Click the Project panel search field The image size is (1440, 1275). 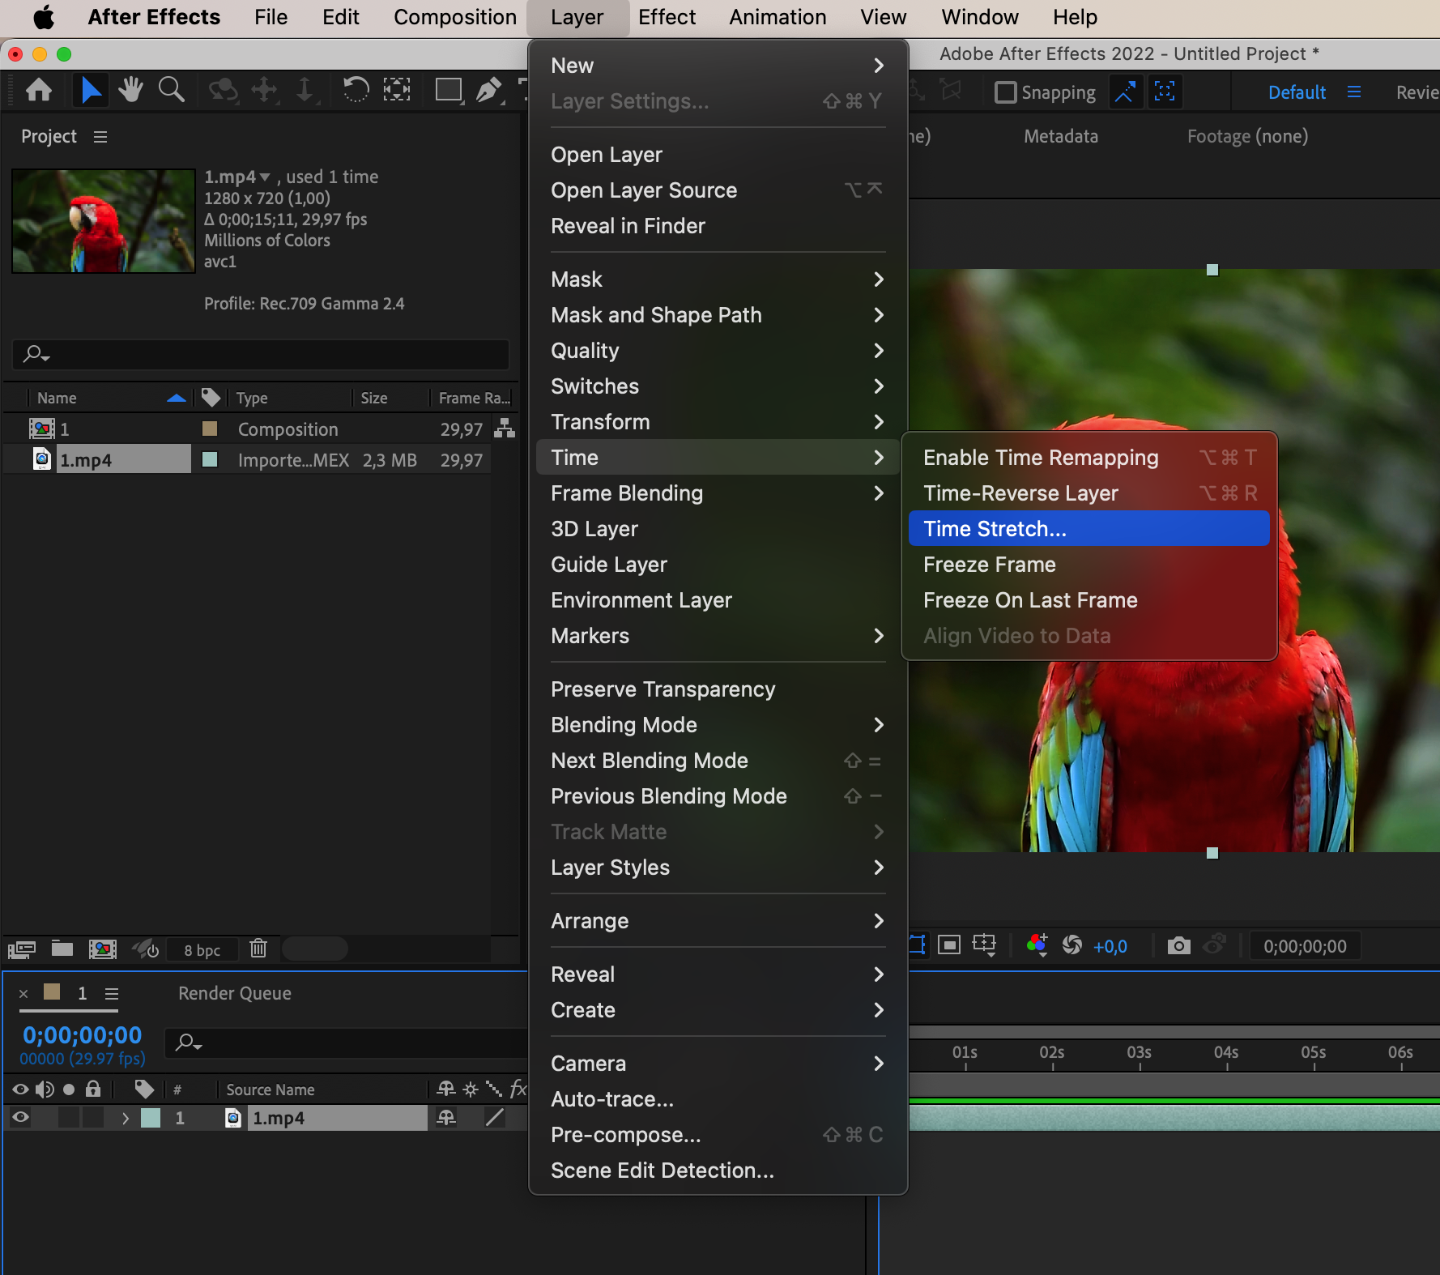(x=261, y=354)
